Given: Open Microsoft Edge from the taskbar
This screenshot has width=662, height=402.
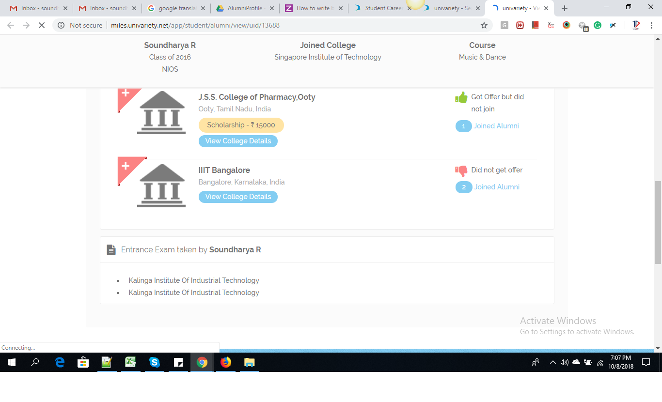Looking at the screenshot, I should tap(60, 362).
